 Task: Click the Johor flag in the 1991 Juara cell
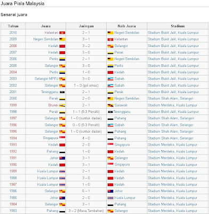[x=62, y=158]
